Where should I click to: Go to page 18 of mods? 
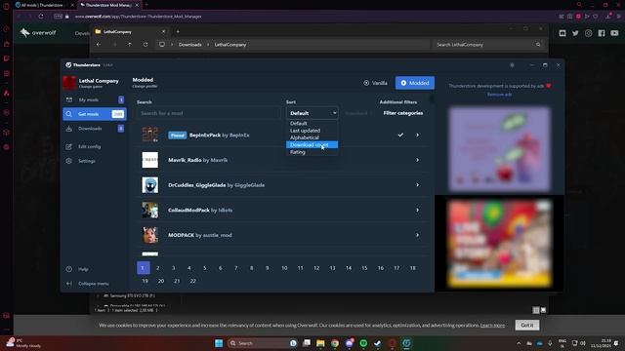pos(412,268)
